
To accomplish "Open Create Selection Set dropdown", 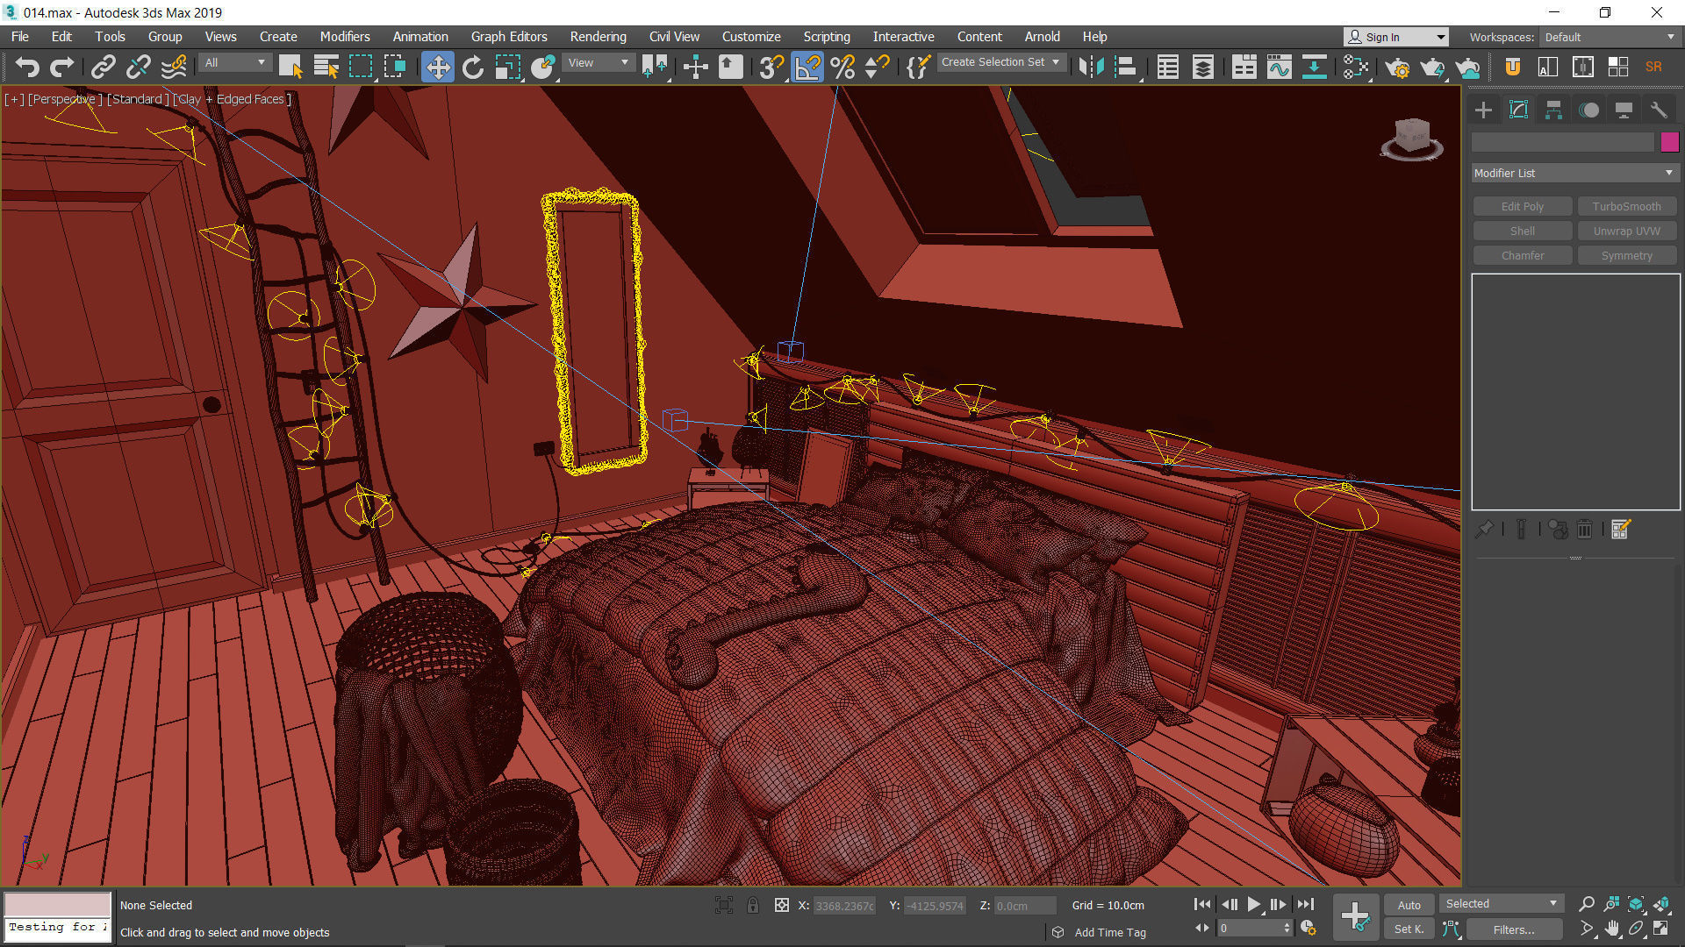I will click(x=1001, y=62).
